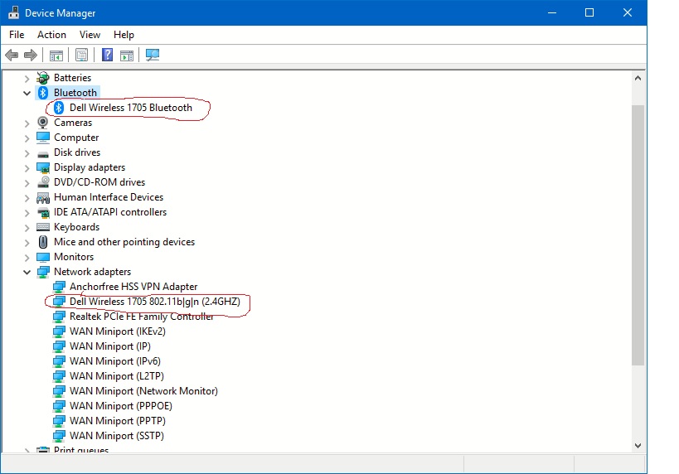Scan for hardware changes monitor icon

tap(153, 55)
